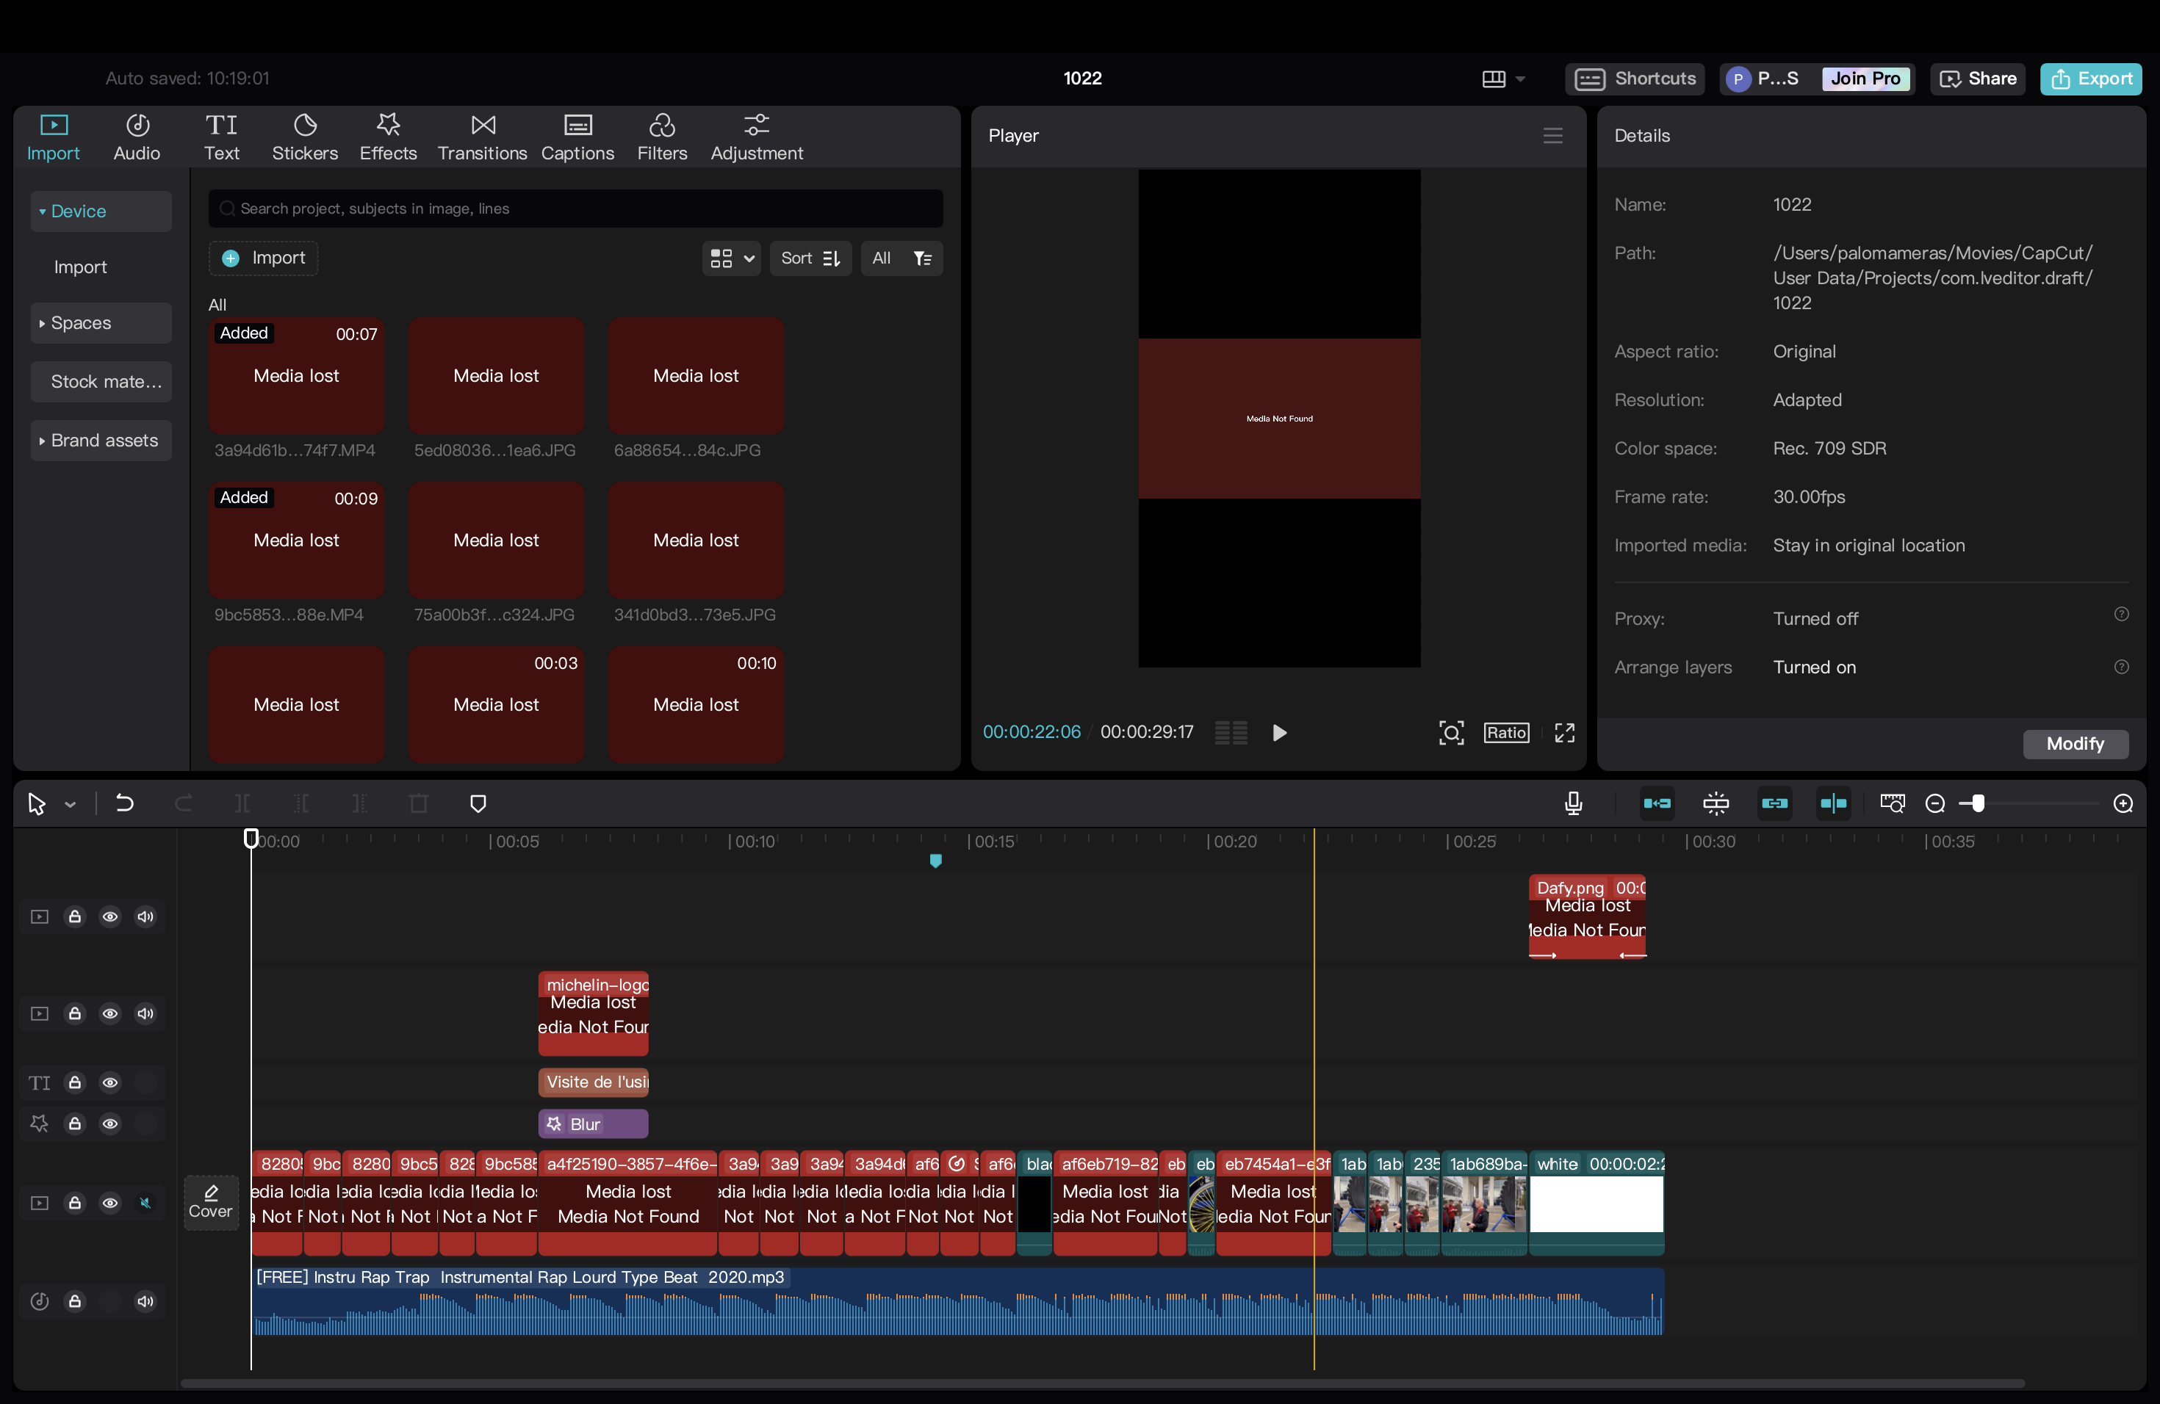Image resolution: width=2160 pixels, height=1404 pixels.
Task: Open the Player panel hamburger menu
Action: point(1552,136)
